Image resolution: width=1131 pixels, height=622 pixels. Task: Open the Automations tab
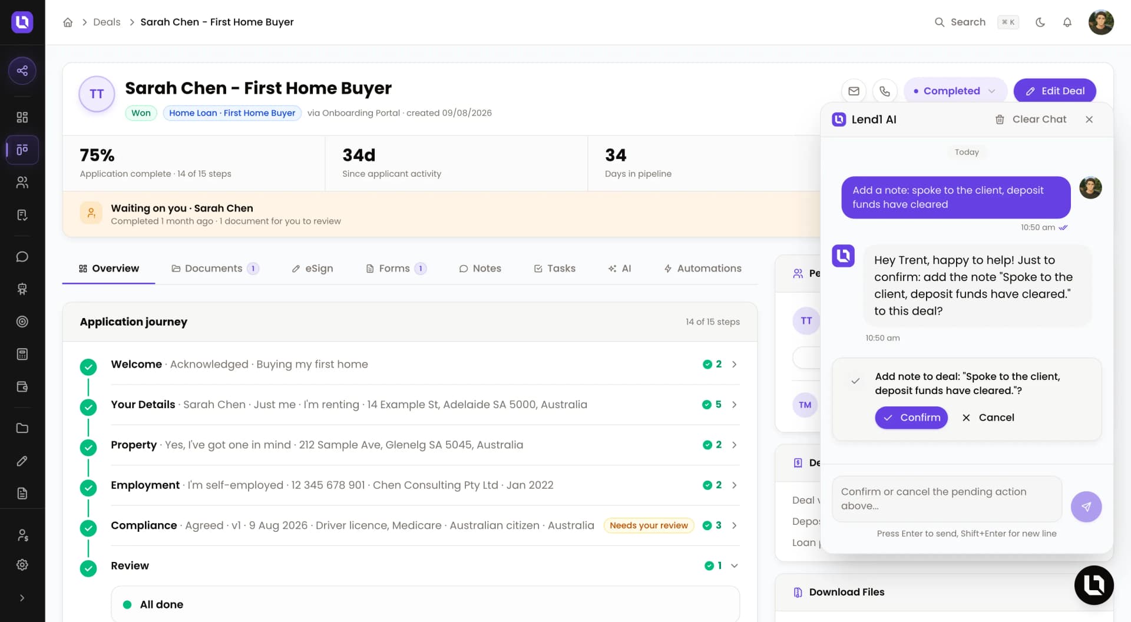pyautogui.click(x=703, y=269)
